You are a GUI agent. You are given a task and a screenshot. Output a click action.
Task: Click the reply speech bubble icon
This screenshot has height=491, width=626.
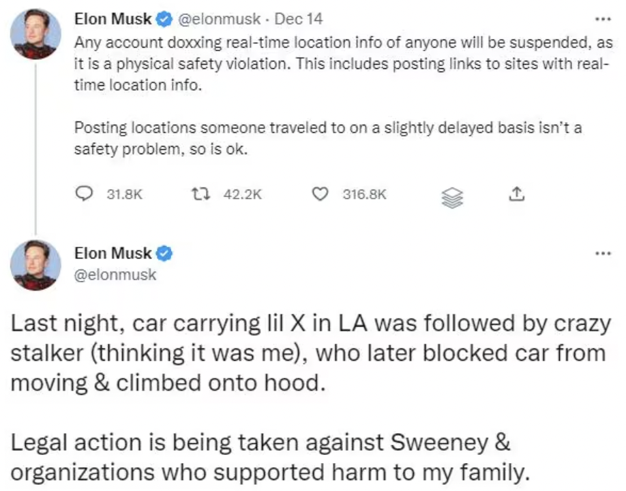(x=83, y=194)
